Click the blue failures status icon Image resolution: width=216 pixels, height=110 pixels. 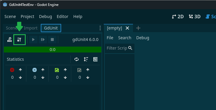click(35, 70)
